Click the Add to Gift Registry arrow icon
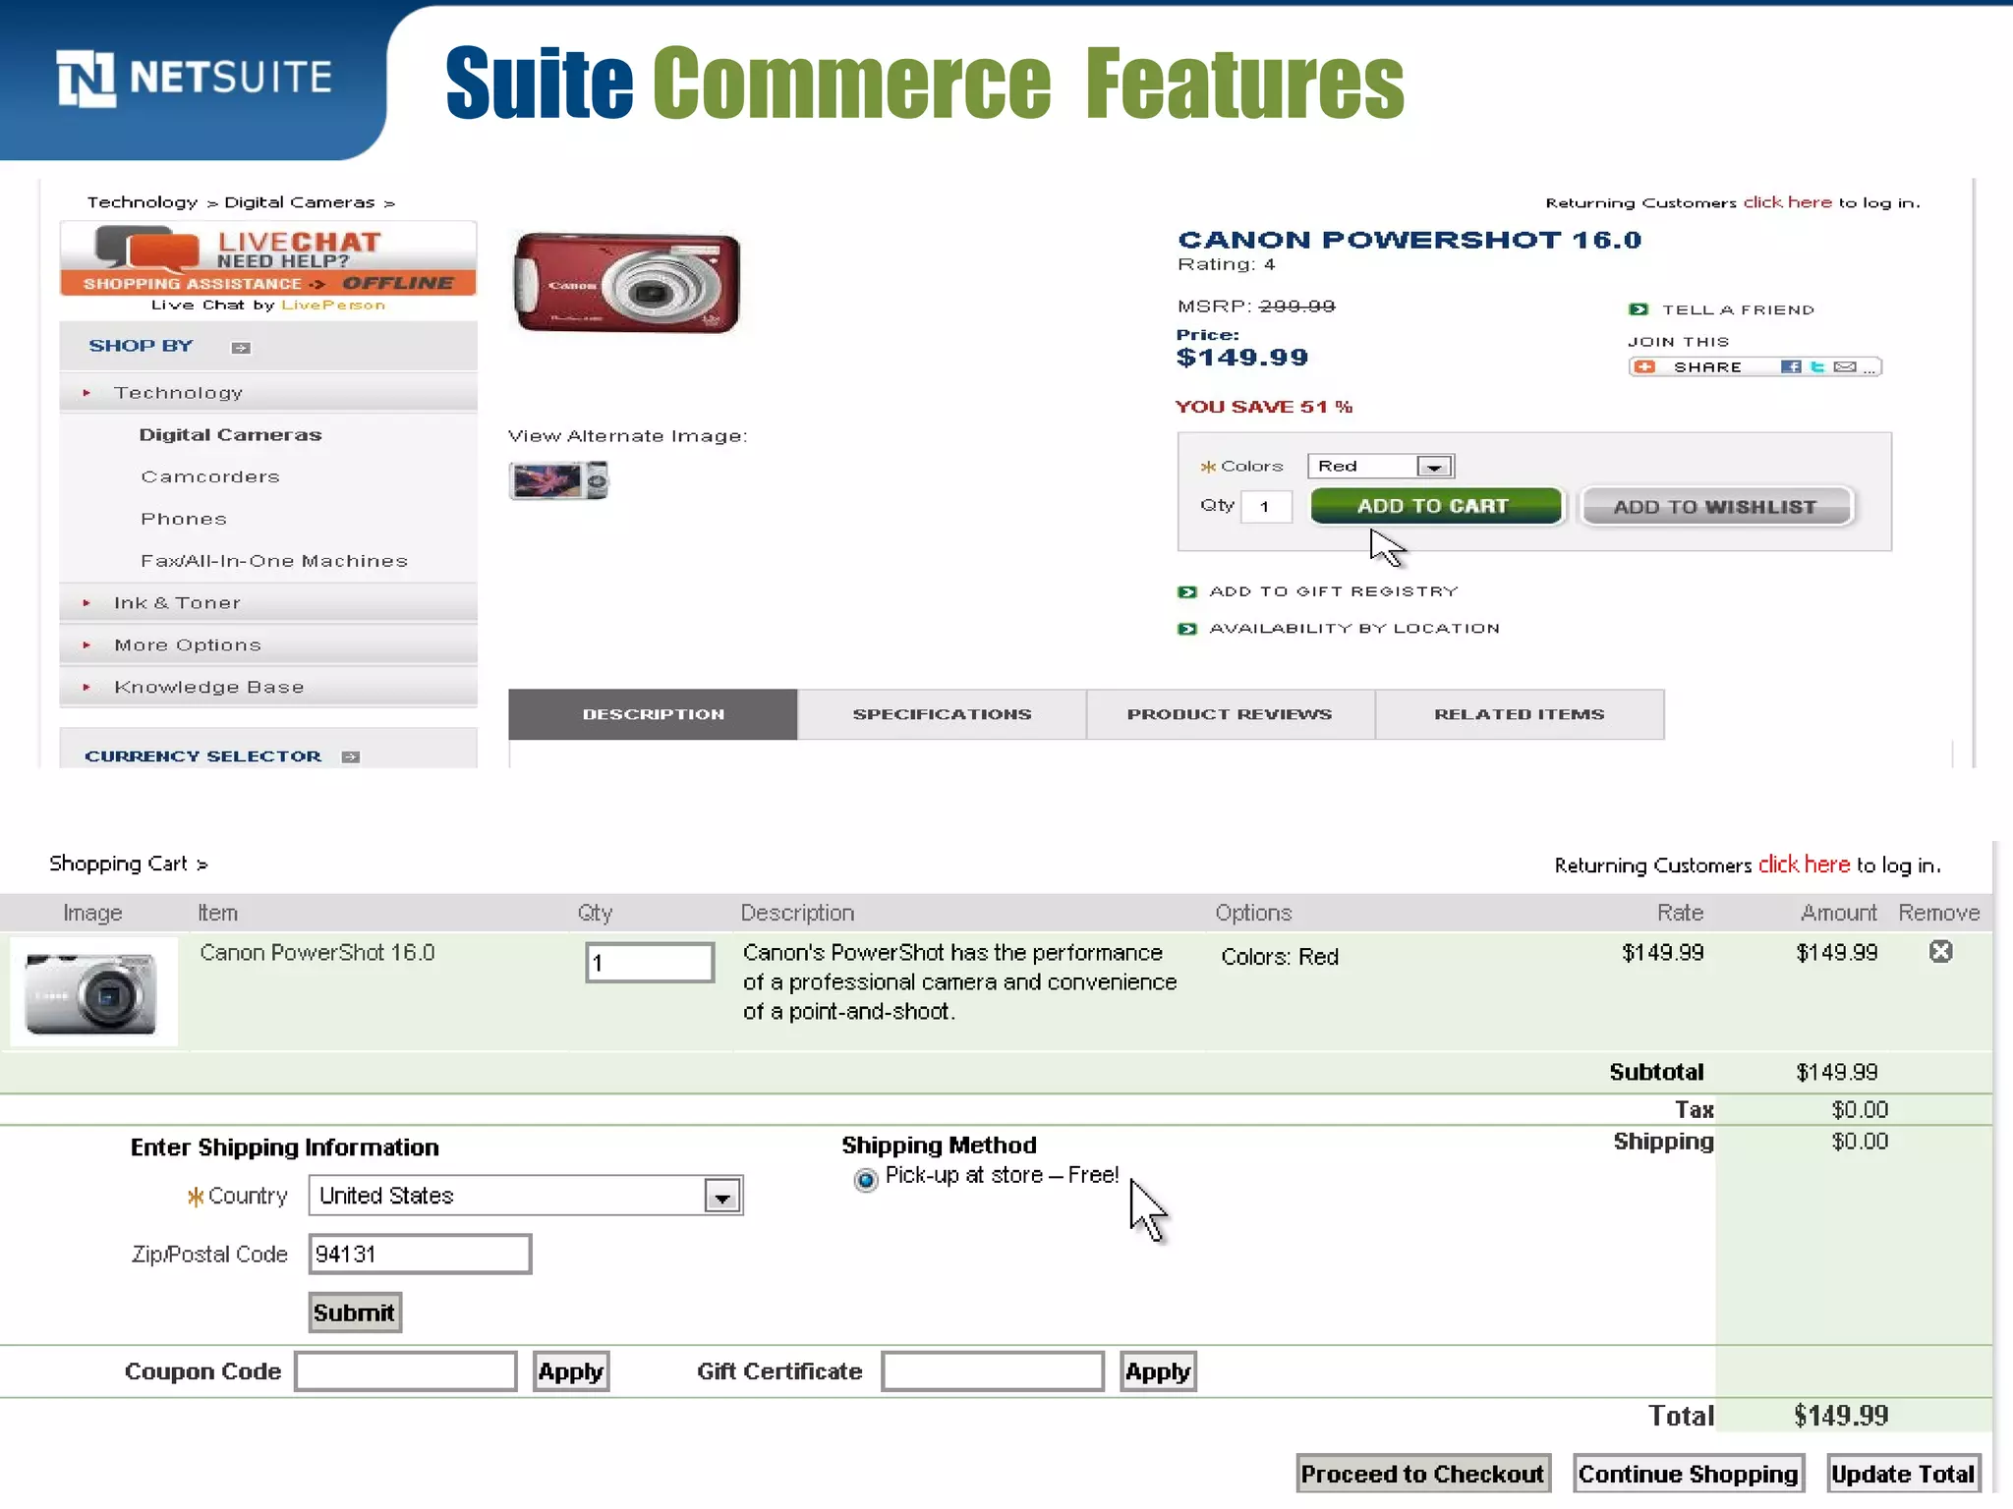 pyautogui.click(x=1187, y=591)
